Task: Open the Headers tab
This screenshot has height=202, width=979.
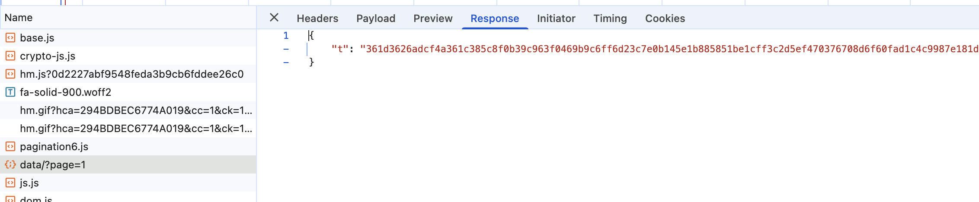Action: point(317,19)
